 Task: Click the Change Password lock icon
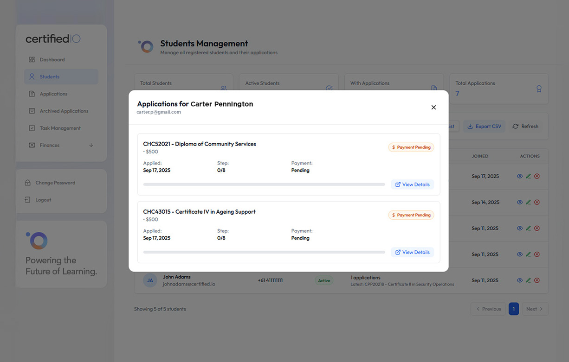(x=27, y=183)
